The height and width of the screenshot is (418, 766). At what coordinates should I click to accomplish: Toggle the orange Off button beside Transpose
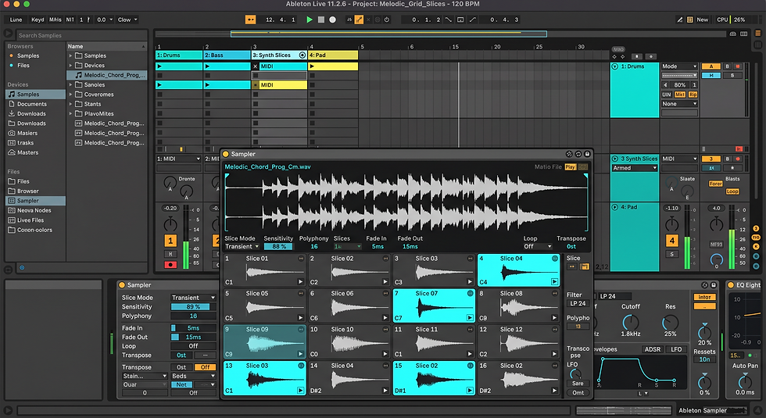(x=205, y=367)
